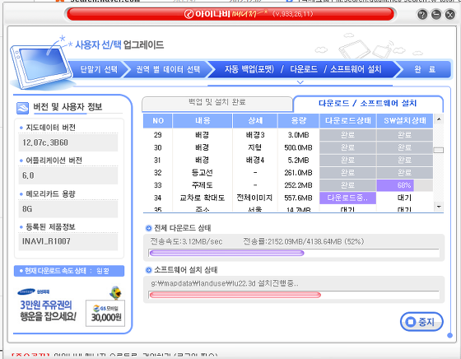The height and width of the screenshot is (359, 461).
Task: Click the 용량 column header
Action: click(298, 121)
